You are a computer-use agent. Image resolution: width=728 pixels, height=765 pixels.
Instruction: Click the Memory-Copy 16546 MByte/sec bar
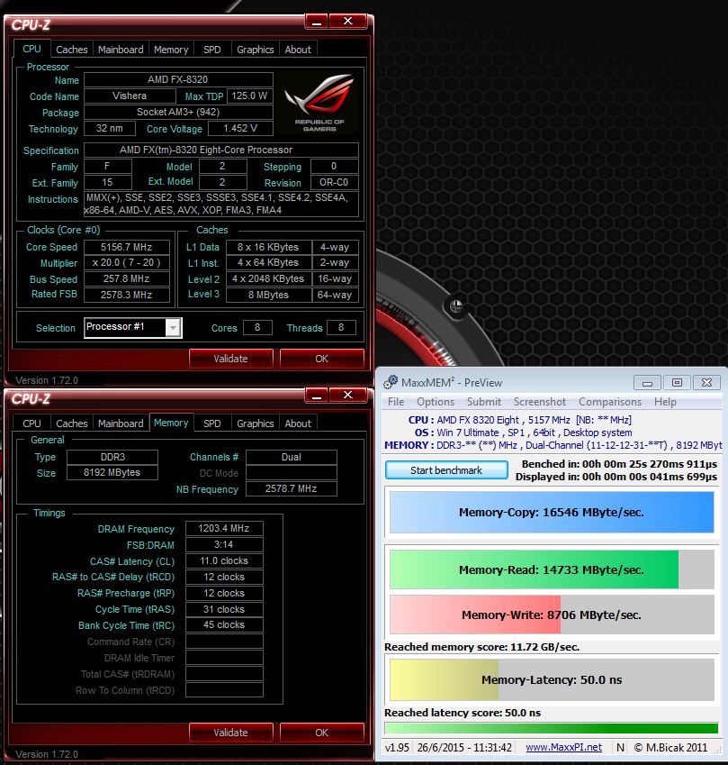click(x=552, y=513)
